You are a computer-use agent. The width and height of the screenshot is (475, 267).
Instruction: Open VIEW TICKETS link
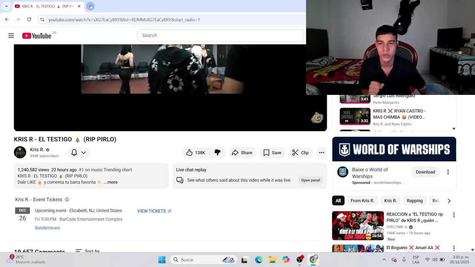click(x=154, y=211)
